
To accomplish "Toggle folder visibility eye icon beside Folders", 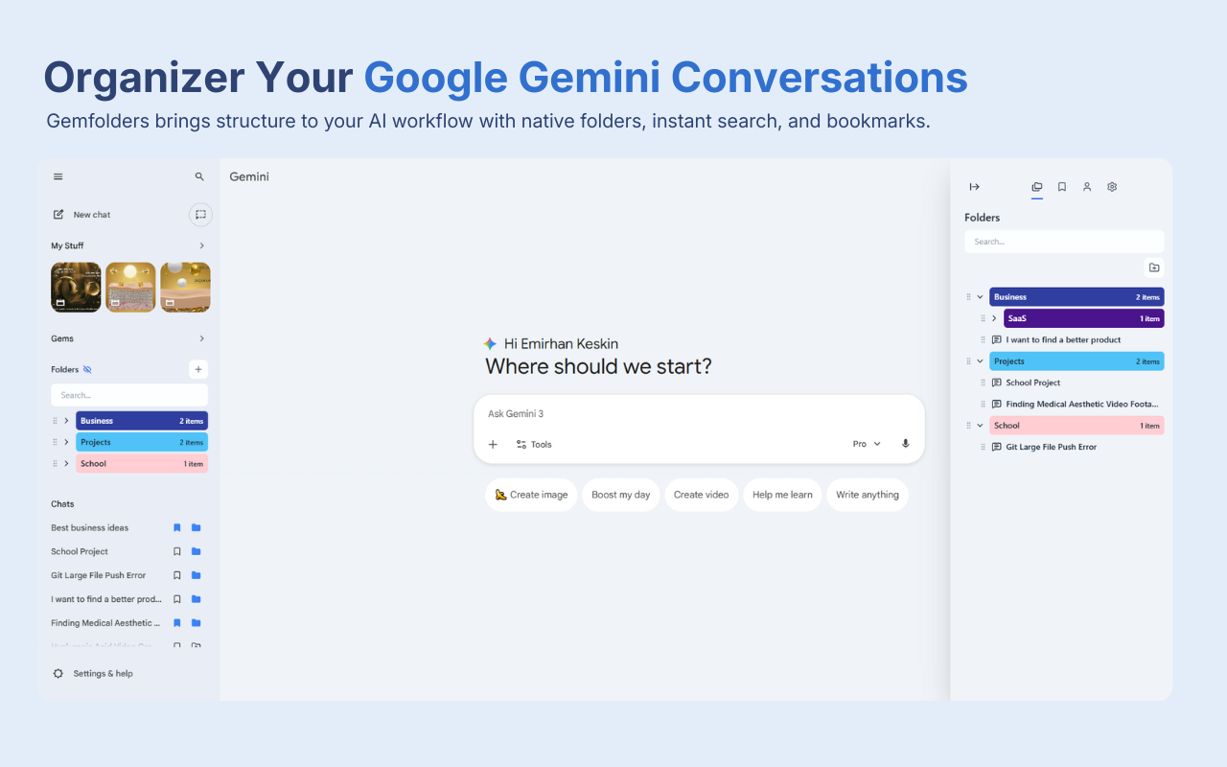I will tap(87, 369).
